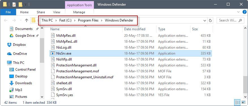248x106 pixels.
Task: Open the File menu
Action: 8,12
